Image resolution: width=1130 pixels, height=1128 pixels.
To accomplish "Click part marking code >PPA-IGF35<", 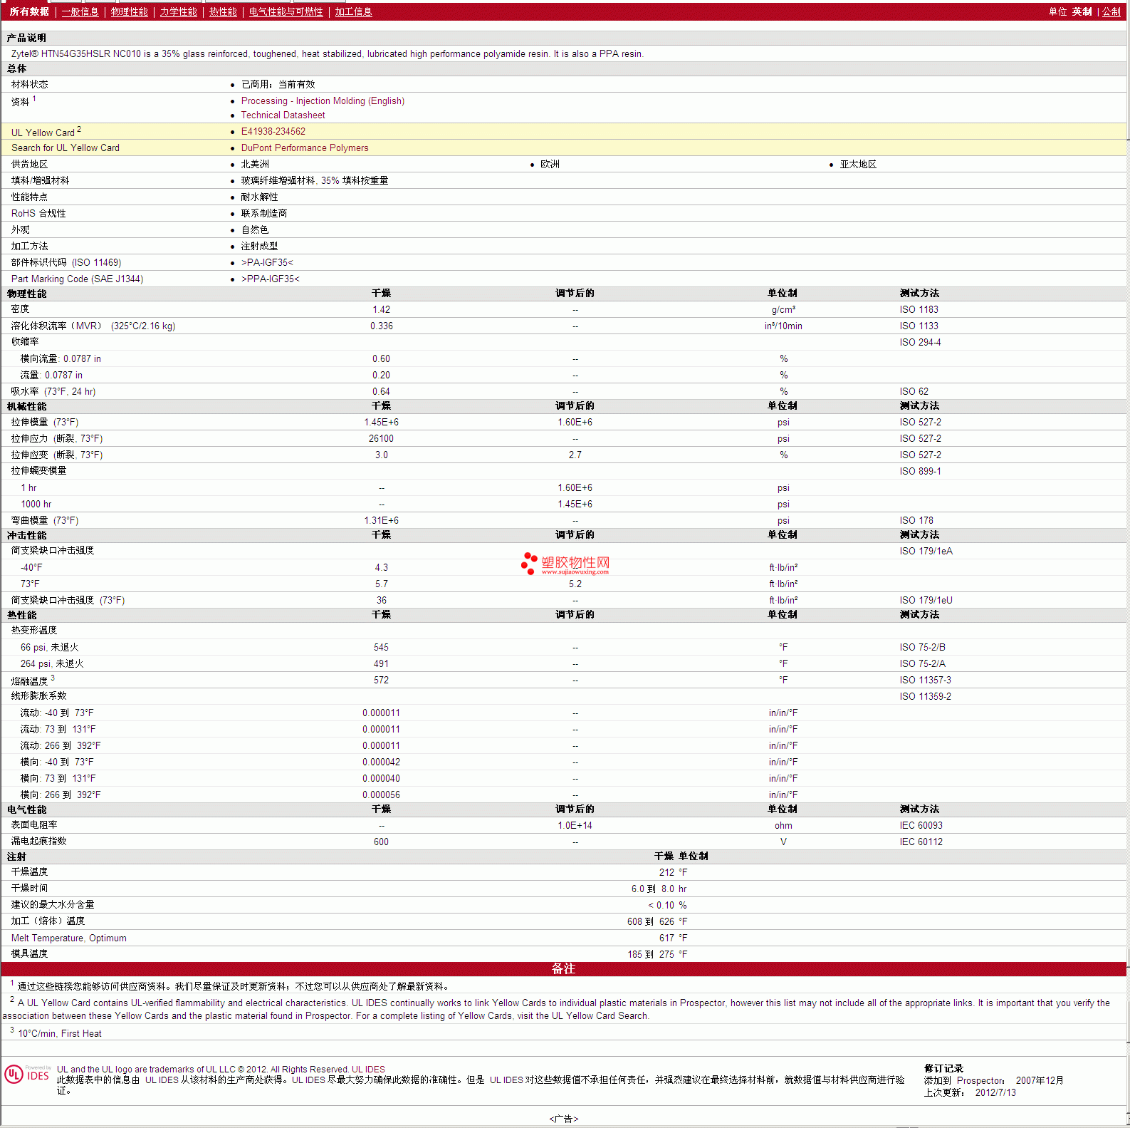I will 270,279.
